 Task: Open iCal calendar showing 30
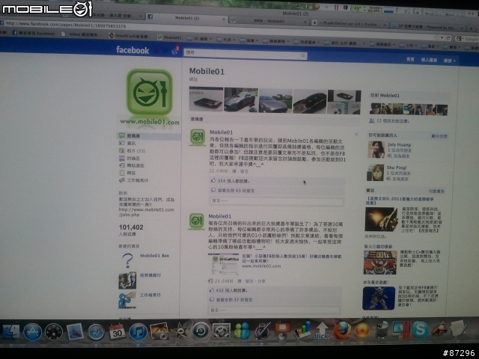[x=117, y=332]
